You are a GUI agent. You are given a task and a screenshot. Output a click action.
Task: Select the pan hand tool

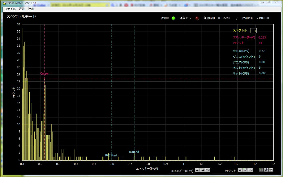click(271, 170)
